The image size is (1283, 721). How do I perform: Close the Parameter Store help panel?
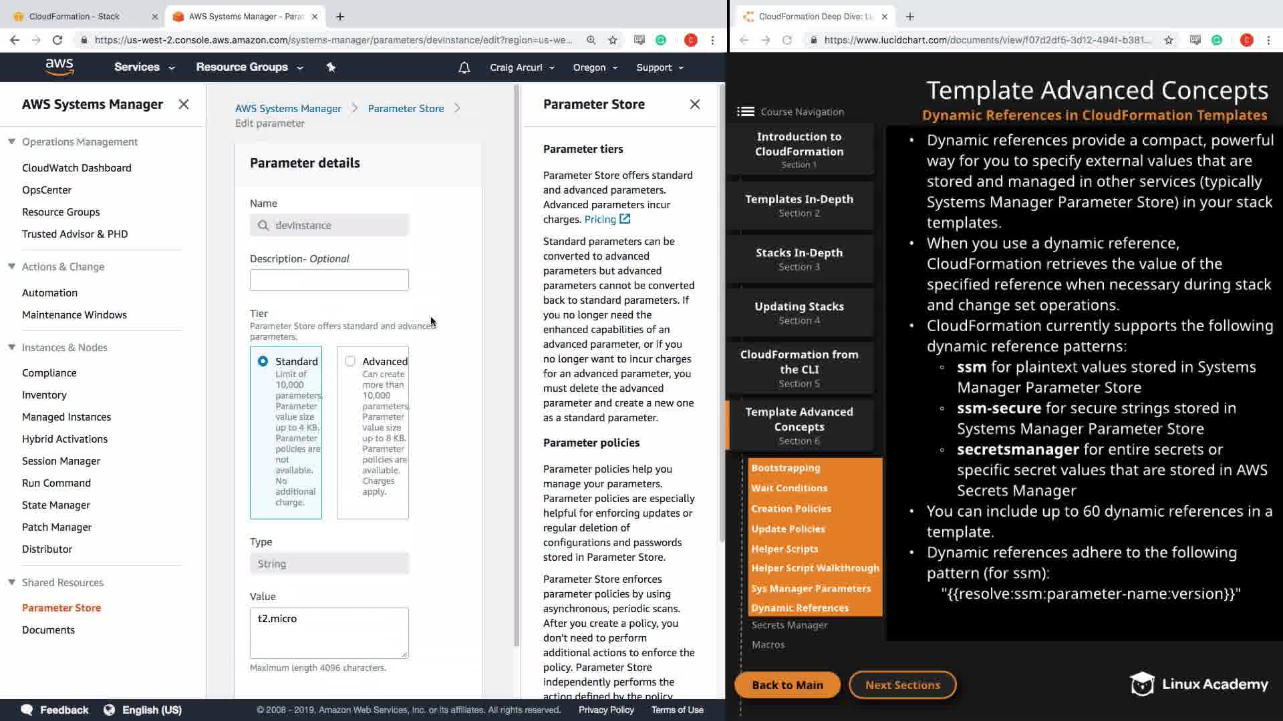click(x=695, y=104)
